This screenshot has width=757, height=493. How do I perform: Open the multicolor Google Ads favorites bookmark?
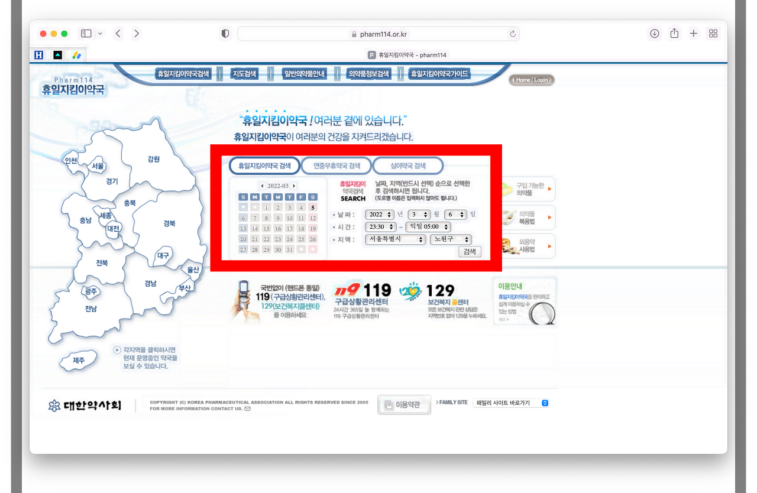pyautogui.click(x=76, y=55)
